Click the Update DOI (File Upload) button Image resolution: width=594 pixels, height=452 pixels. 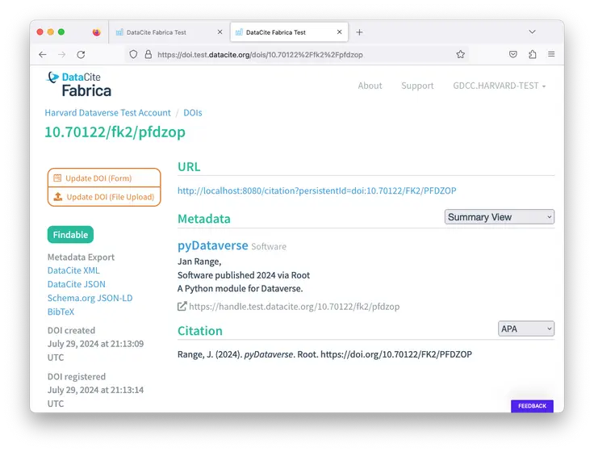(x=104, y=197)
